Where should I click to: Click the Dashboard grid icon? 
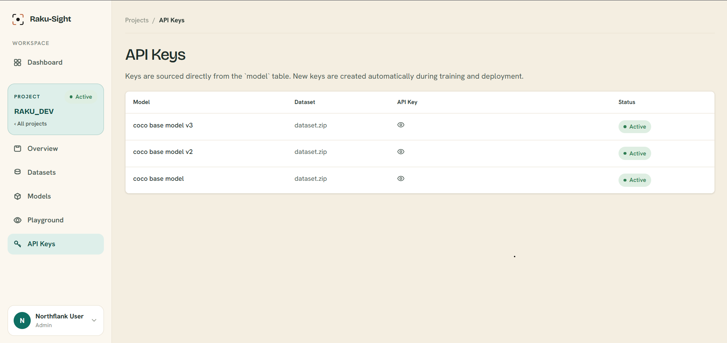point(17,62)
